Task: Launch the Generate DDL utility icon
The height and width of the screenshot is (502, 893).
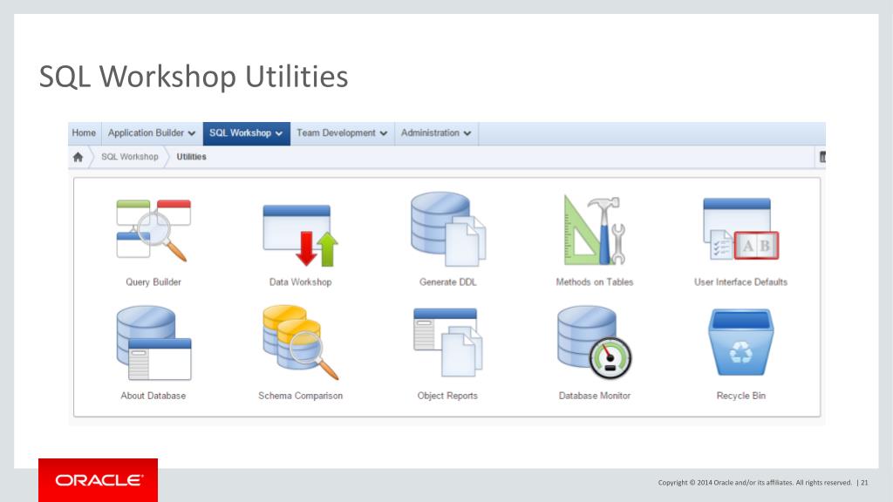Action: 448,229
